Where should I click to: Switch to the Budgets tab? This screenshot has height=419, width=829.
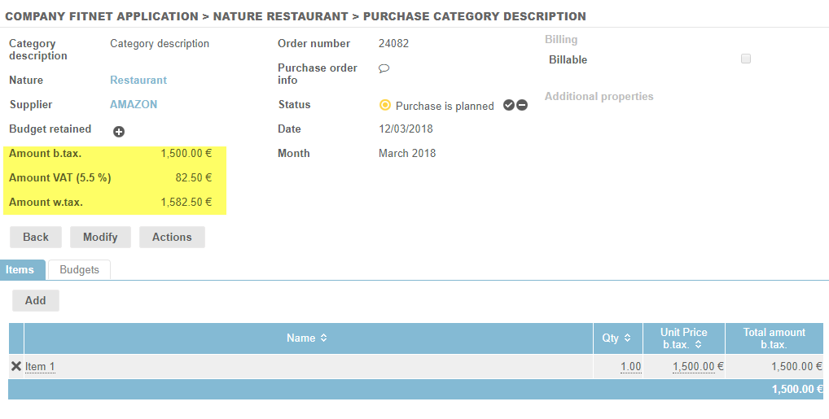[x=79, y=270]
